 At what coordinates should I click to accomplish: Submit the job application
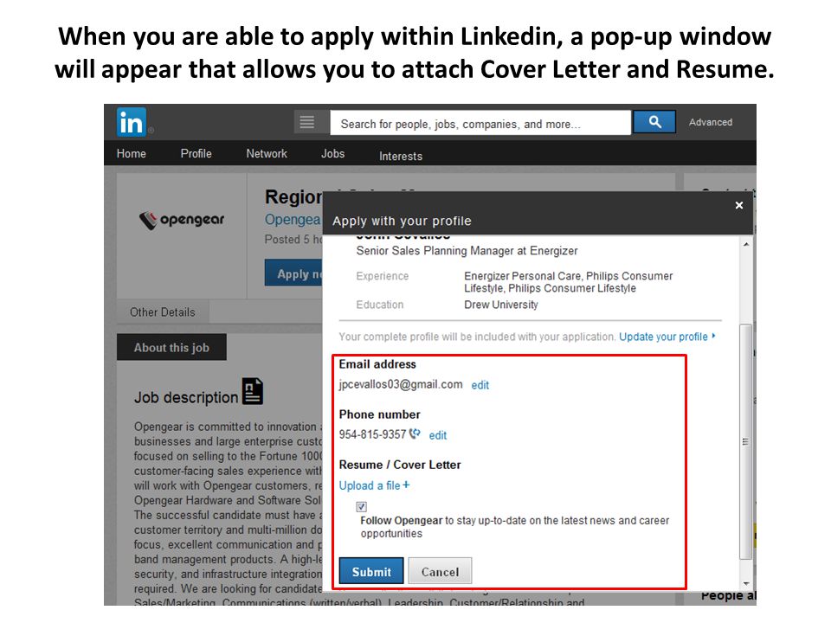click(371, 571)
